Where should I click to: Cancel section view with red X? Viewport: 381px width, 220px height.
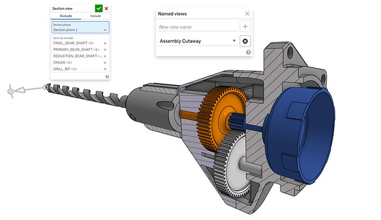click(x=106, y=9)
